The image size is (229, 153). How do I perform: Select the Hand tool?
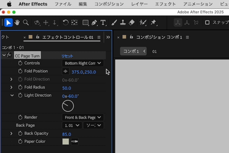click(x=17, y=23)
